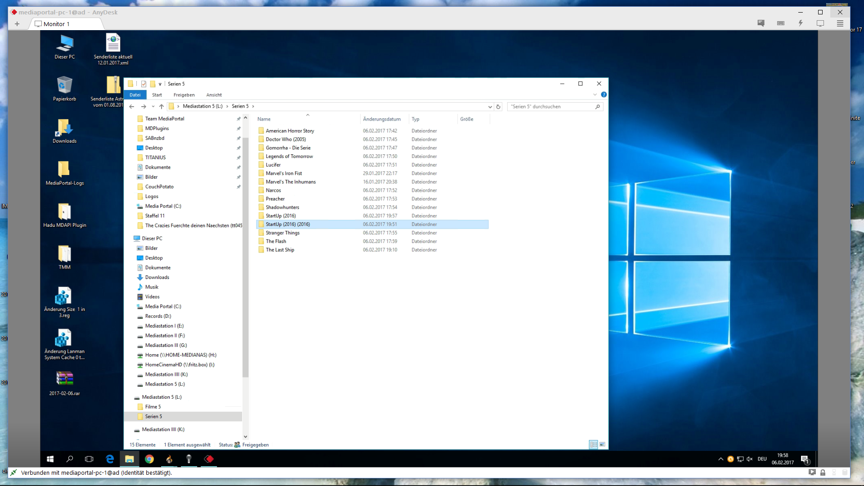Viewport: 864px width, 486px height.
Task: Sort by the Änderungsdatum column header
Action: coord(385,119)
